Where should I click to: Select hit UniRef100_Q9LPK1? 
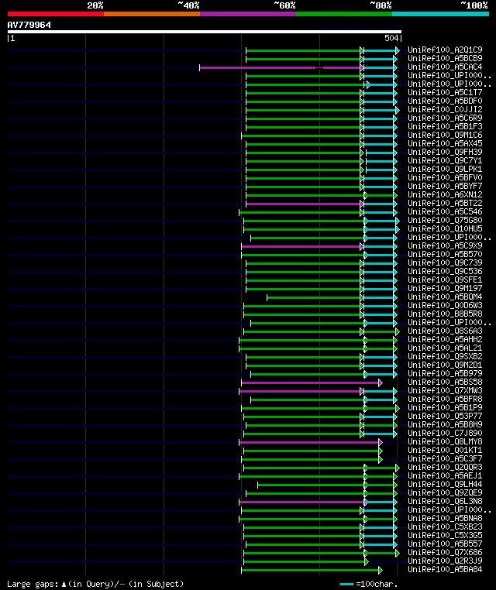(x=445, y=169)
